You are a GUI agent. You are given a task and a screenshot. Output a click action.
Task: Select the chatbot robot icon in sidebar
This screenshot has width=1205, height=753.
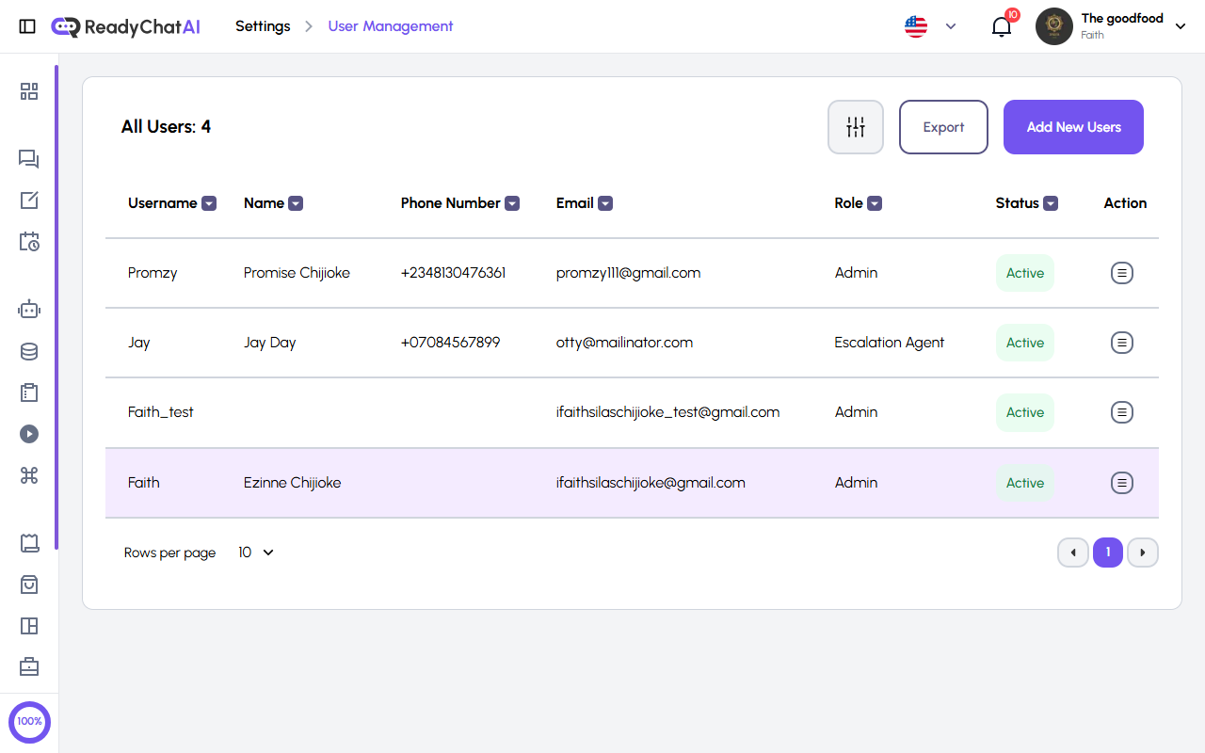click(x=29, y=309)
